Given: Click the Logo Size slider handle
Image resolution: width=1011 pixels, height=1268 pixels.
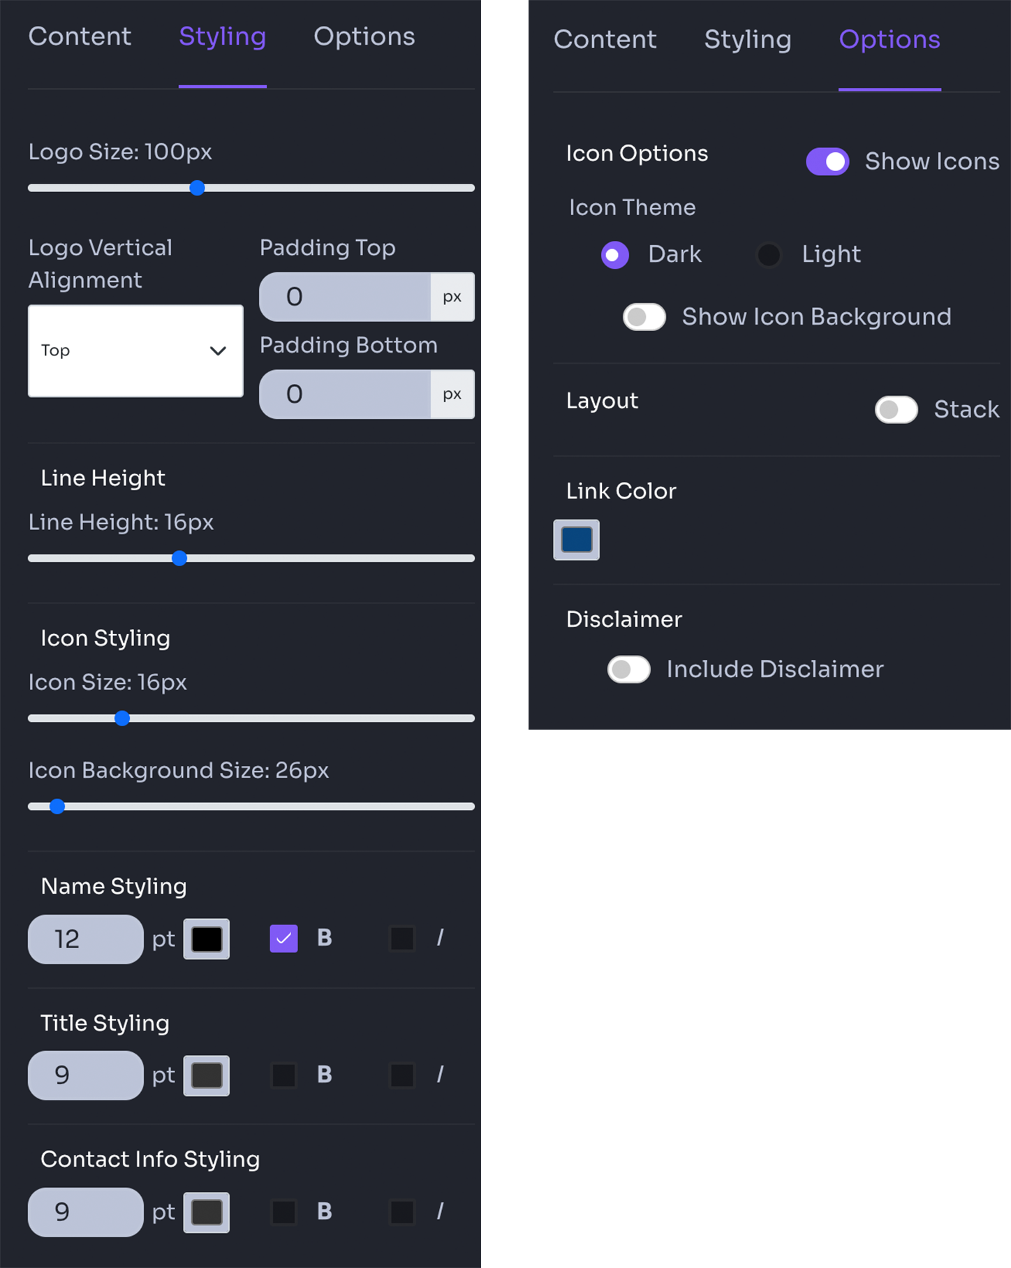Looking at the screenshot, I should 198,188.
